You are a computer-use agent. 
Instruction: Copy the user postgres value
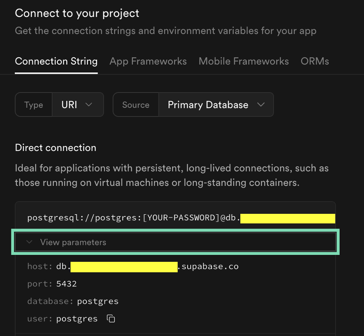coord(111,319)
